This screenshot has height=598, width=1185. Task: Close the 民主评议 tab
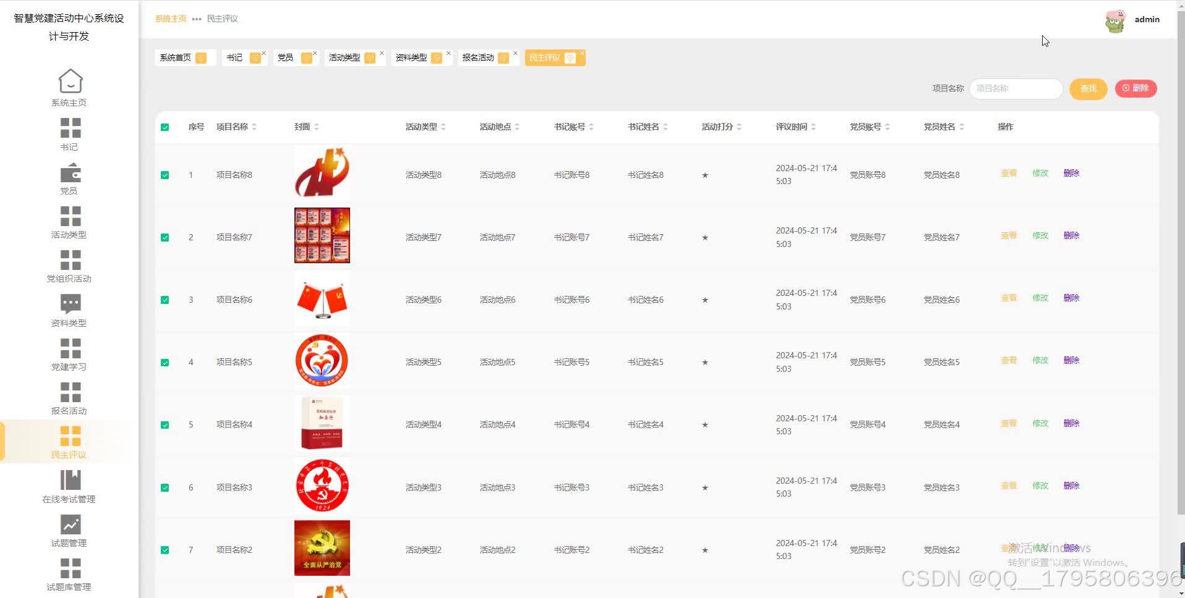pos(582,53)
